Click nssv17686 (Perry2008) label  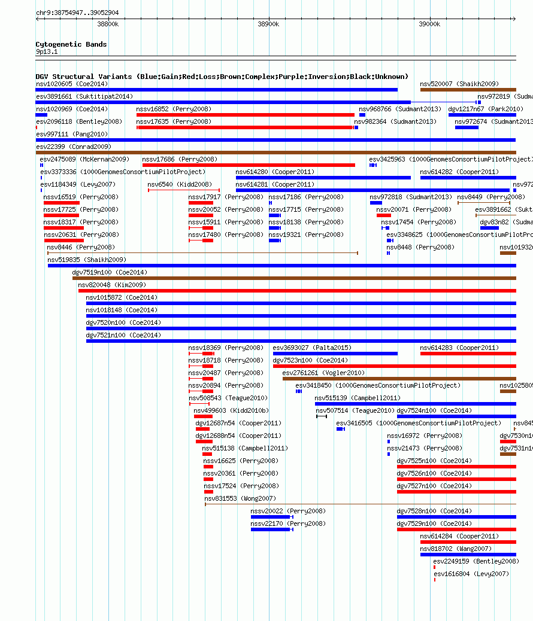click(x=180, y=160)
